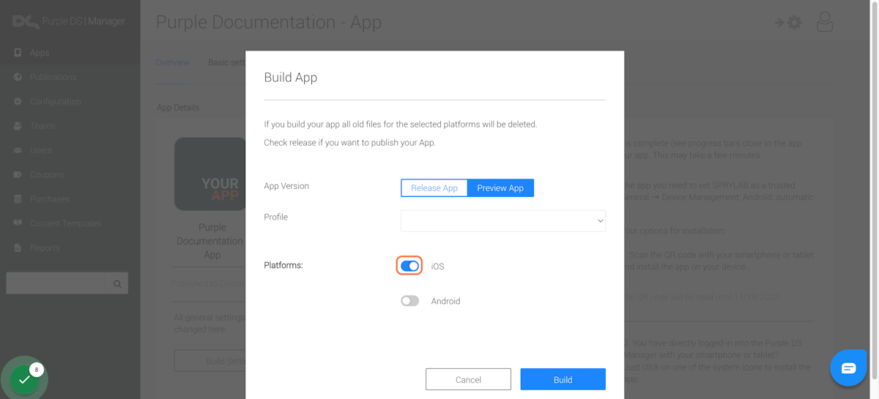Click the Purple DS logo
Viewport: 879px width, 399px height.
point(25,21)
